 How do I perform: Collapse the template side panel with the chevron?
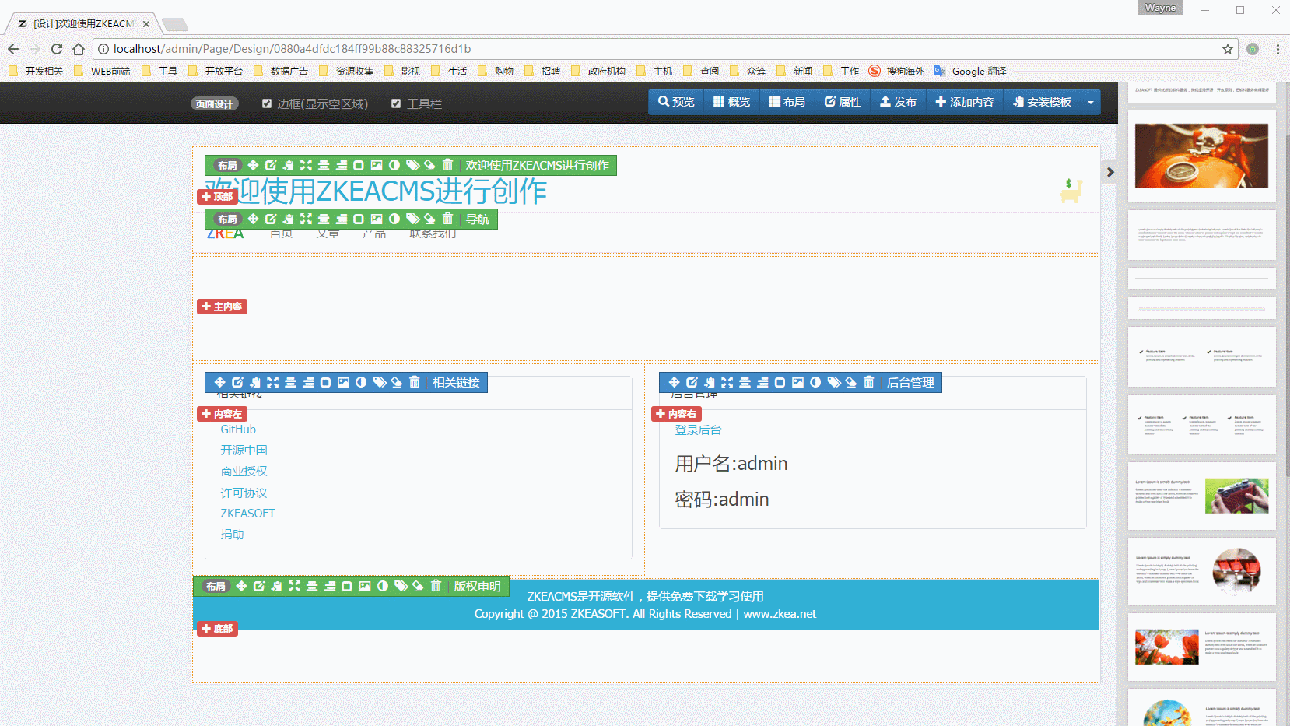(x=1110, y=172)
